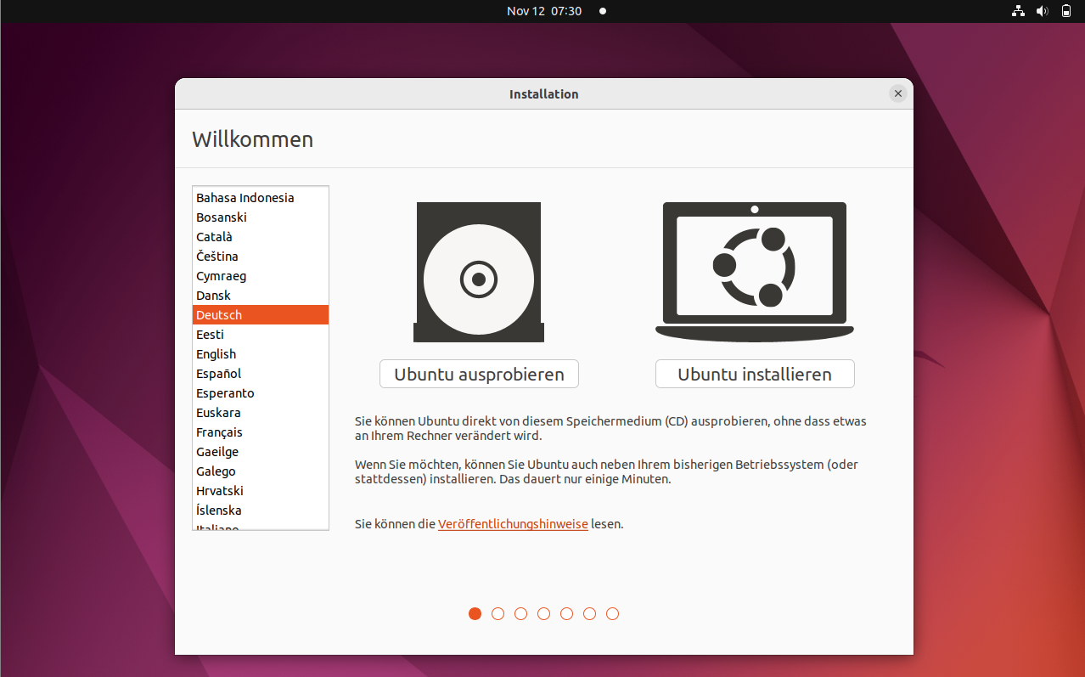1085x677 pixels.
Task: Open the Veröffentlichungshinweise link
Action: point(513,524)
